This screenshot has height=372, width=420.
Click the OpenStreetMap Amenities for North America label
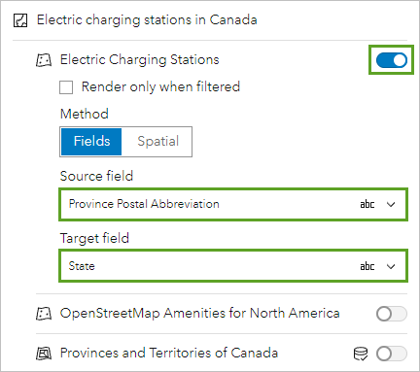pos(199,314)
